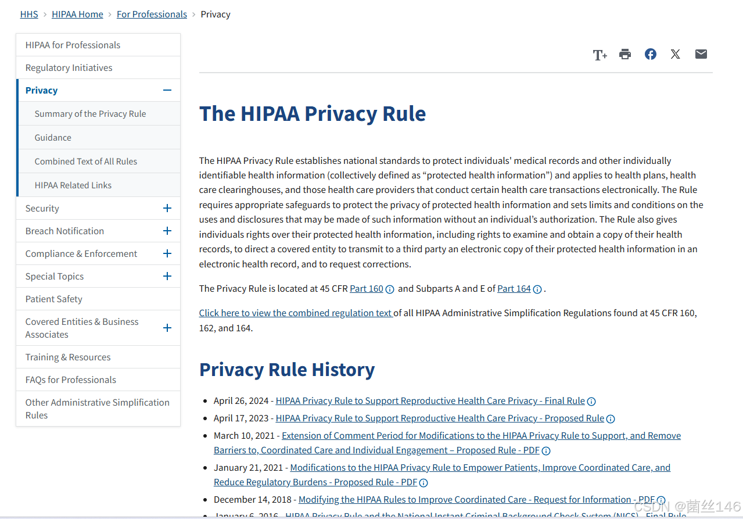Expand Covered Entities & Business Associates

pos(167,328)
